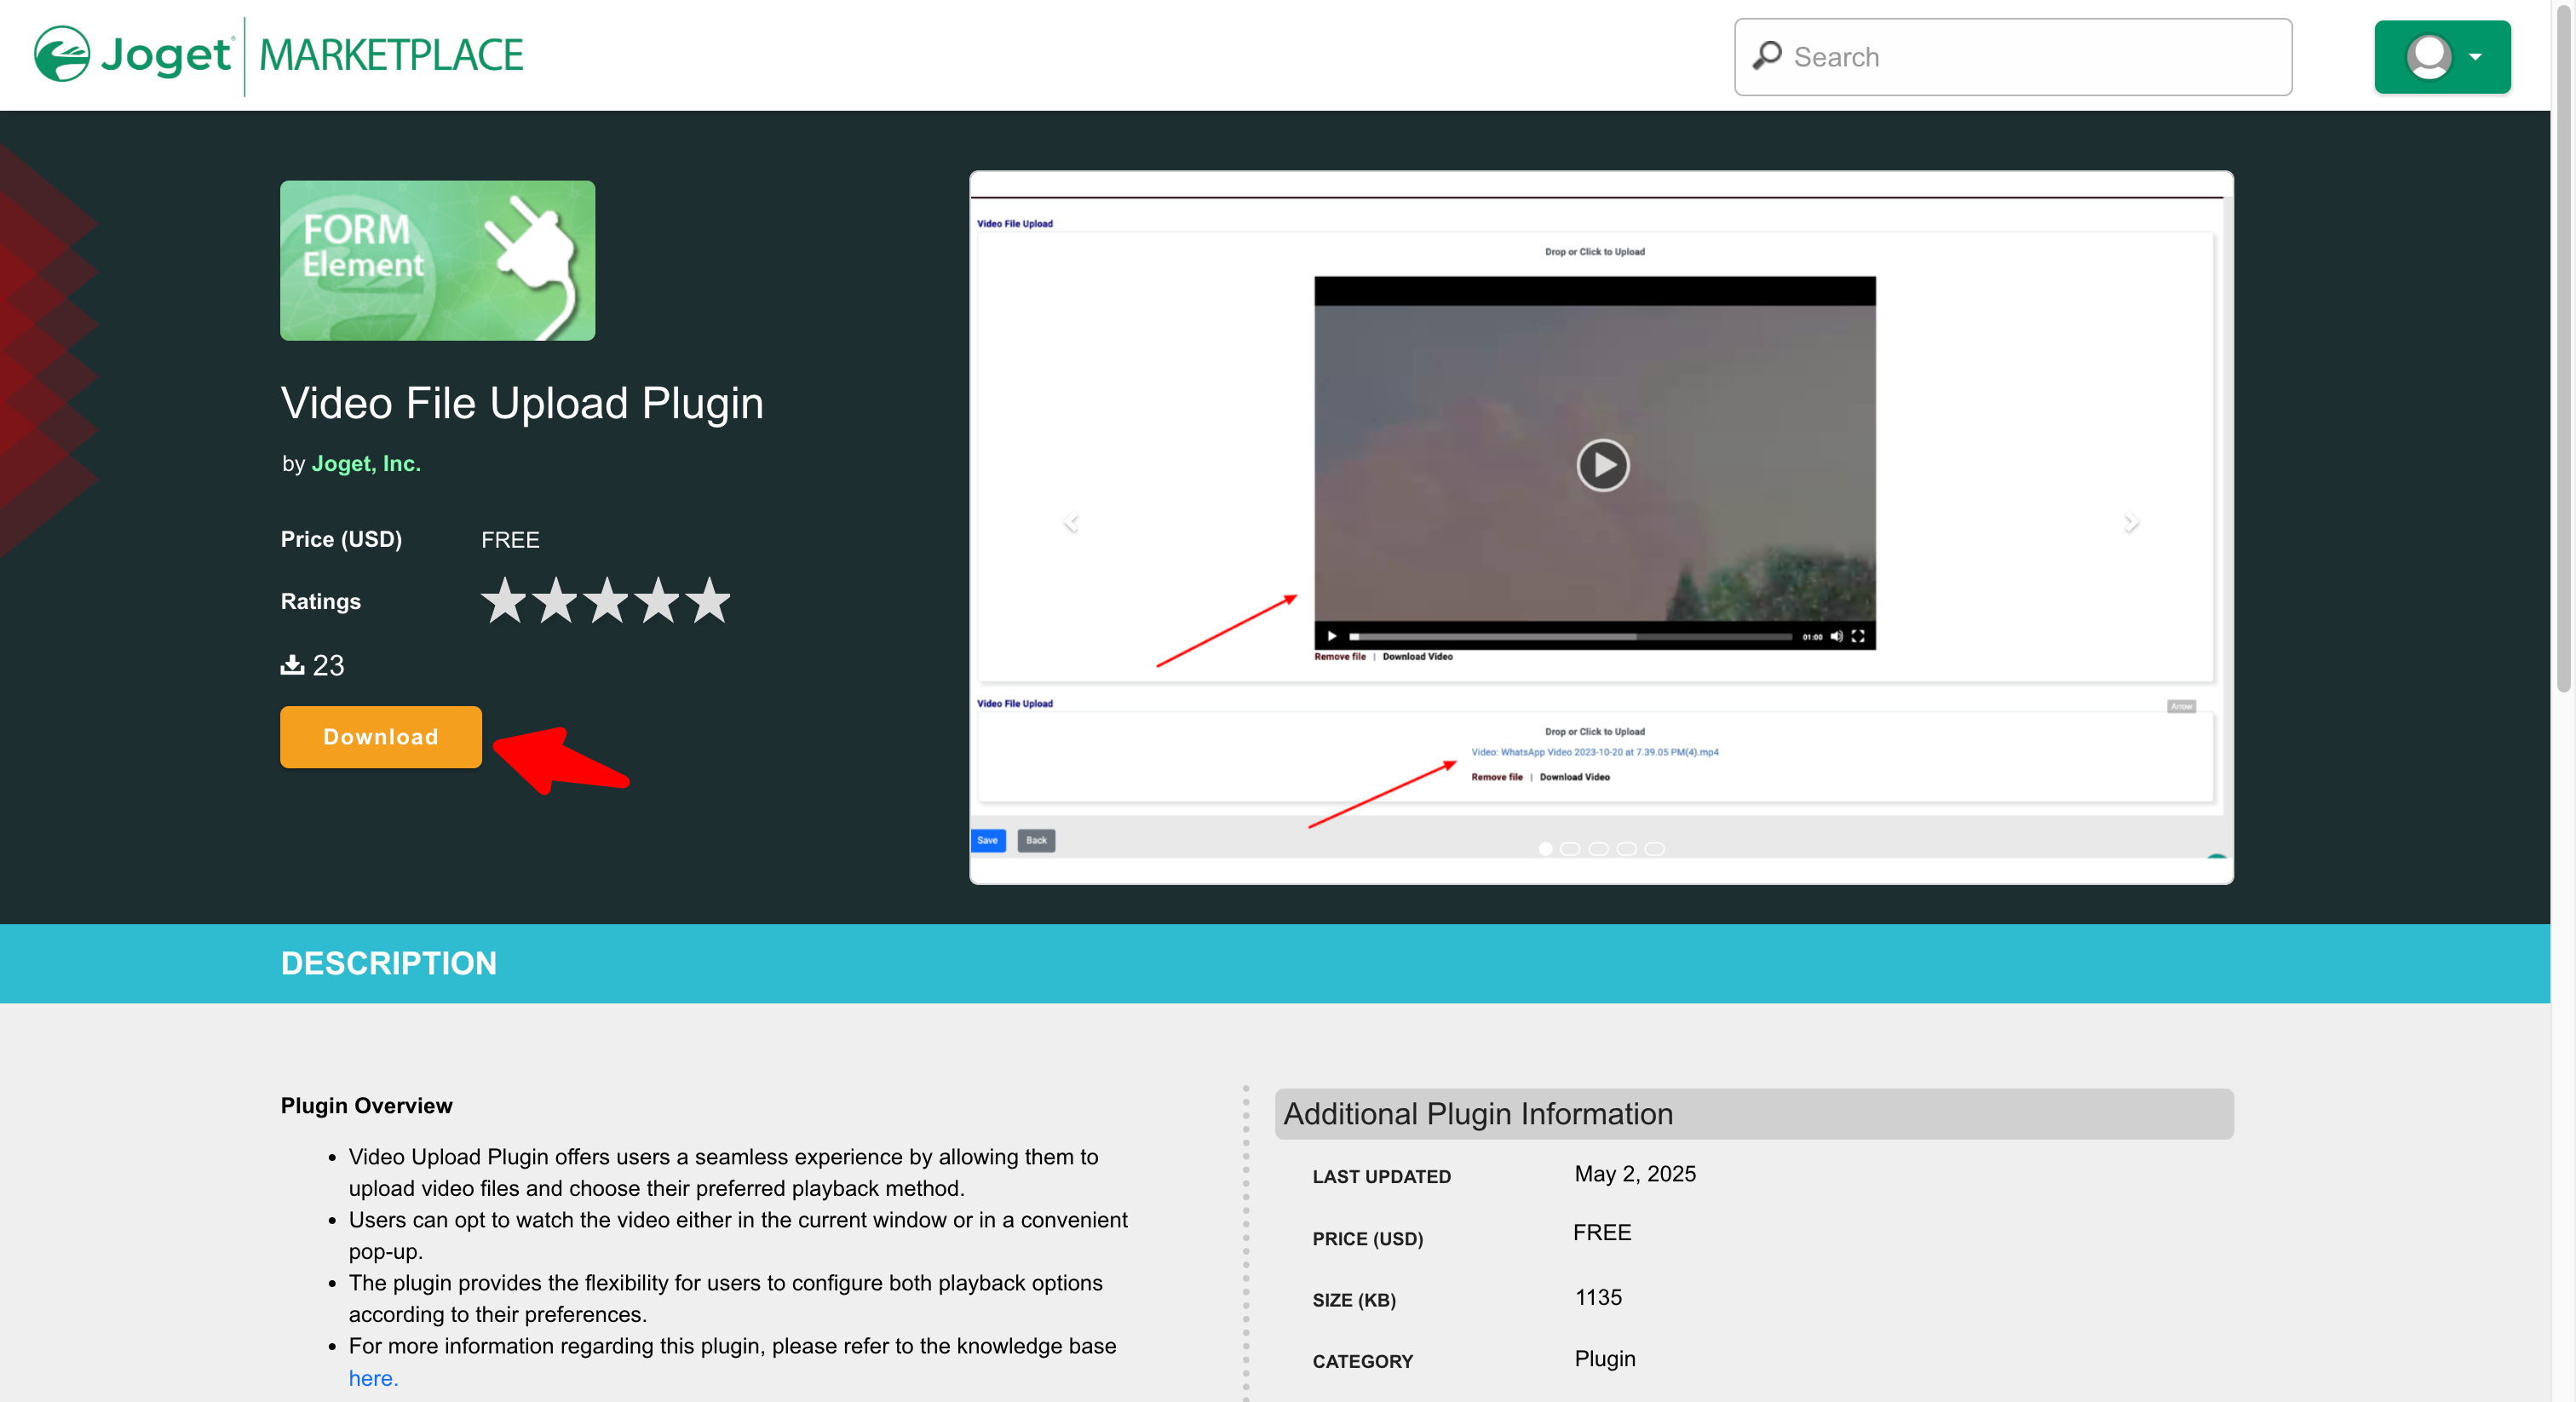
Task: Select the fifth carousel indicator dot
Action: [1655, 849]
